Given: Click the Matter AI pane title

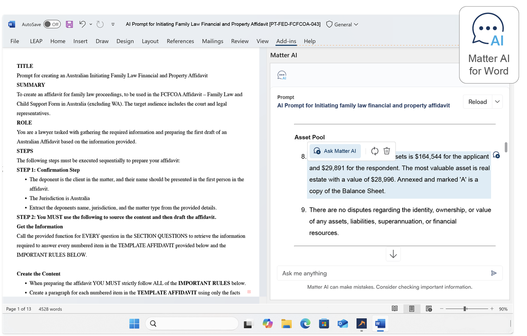Looking at the screenshot, I should [284, 55].
